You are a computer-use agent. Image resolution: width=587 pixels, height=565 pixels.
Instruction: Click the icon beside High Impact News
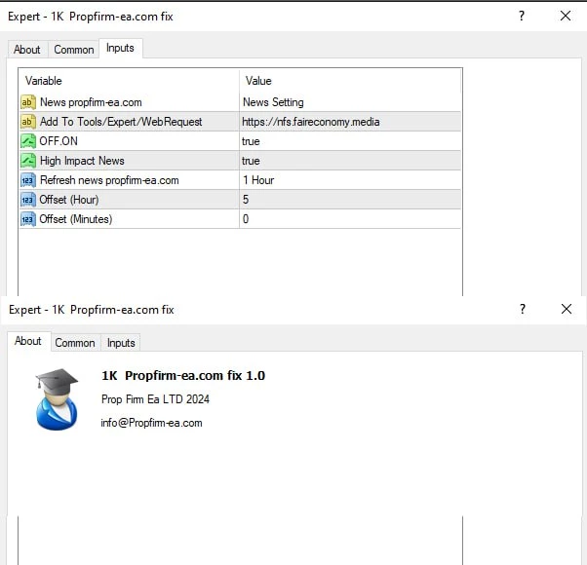(x=27, y=161)
